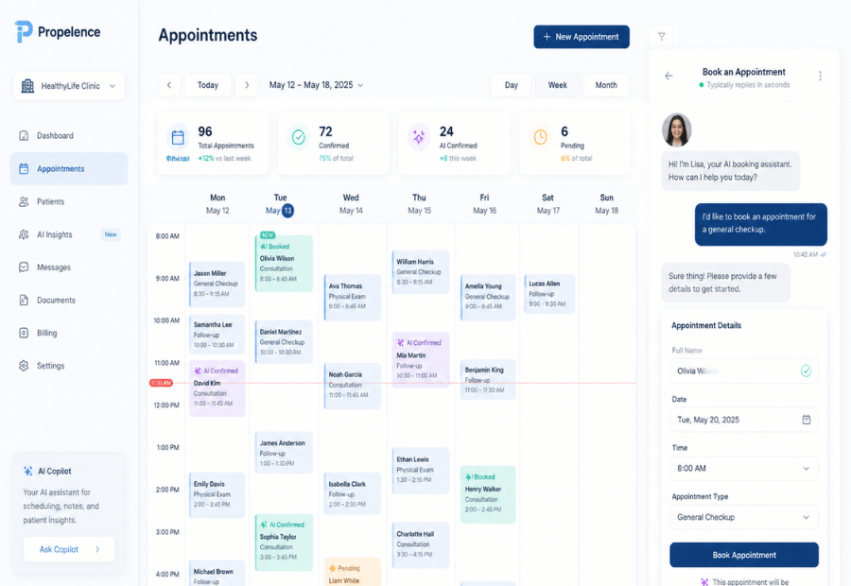Image resolution: width=851 pixels, height=586 pixels.
Task: Click the Propelence logo icon
Action: pos(24,32)
